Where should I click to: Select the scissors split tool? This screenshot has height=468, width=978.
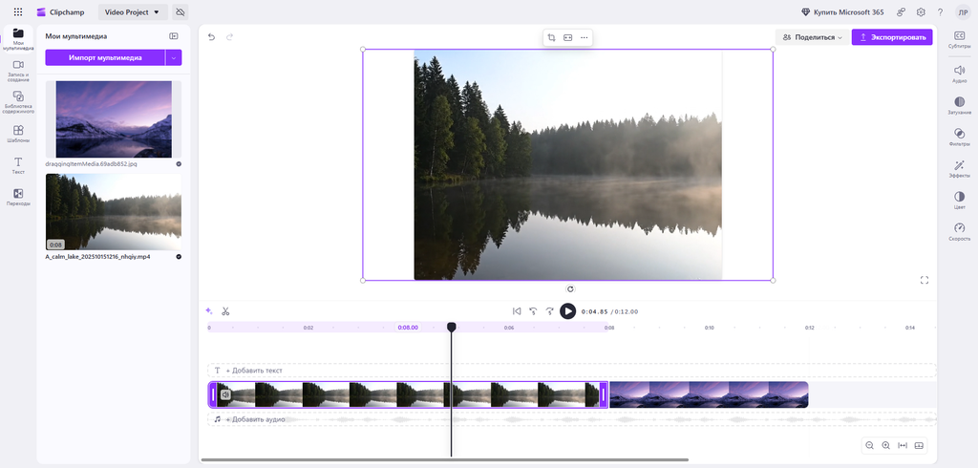pos(225,310)
